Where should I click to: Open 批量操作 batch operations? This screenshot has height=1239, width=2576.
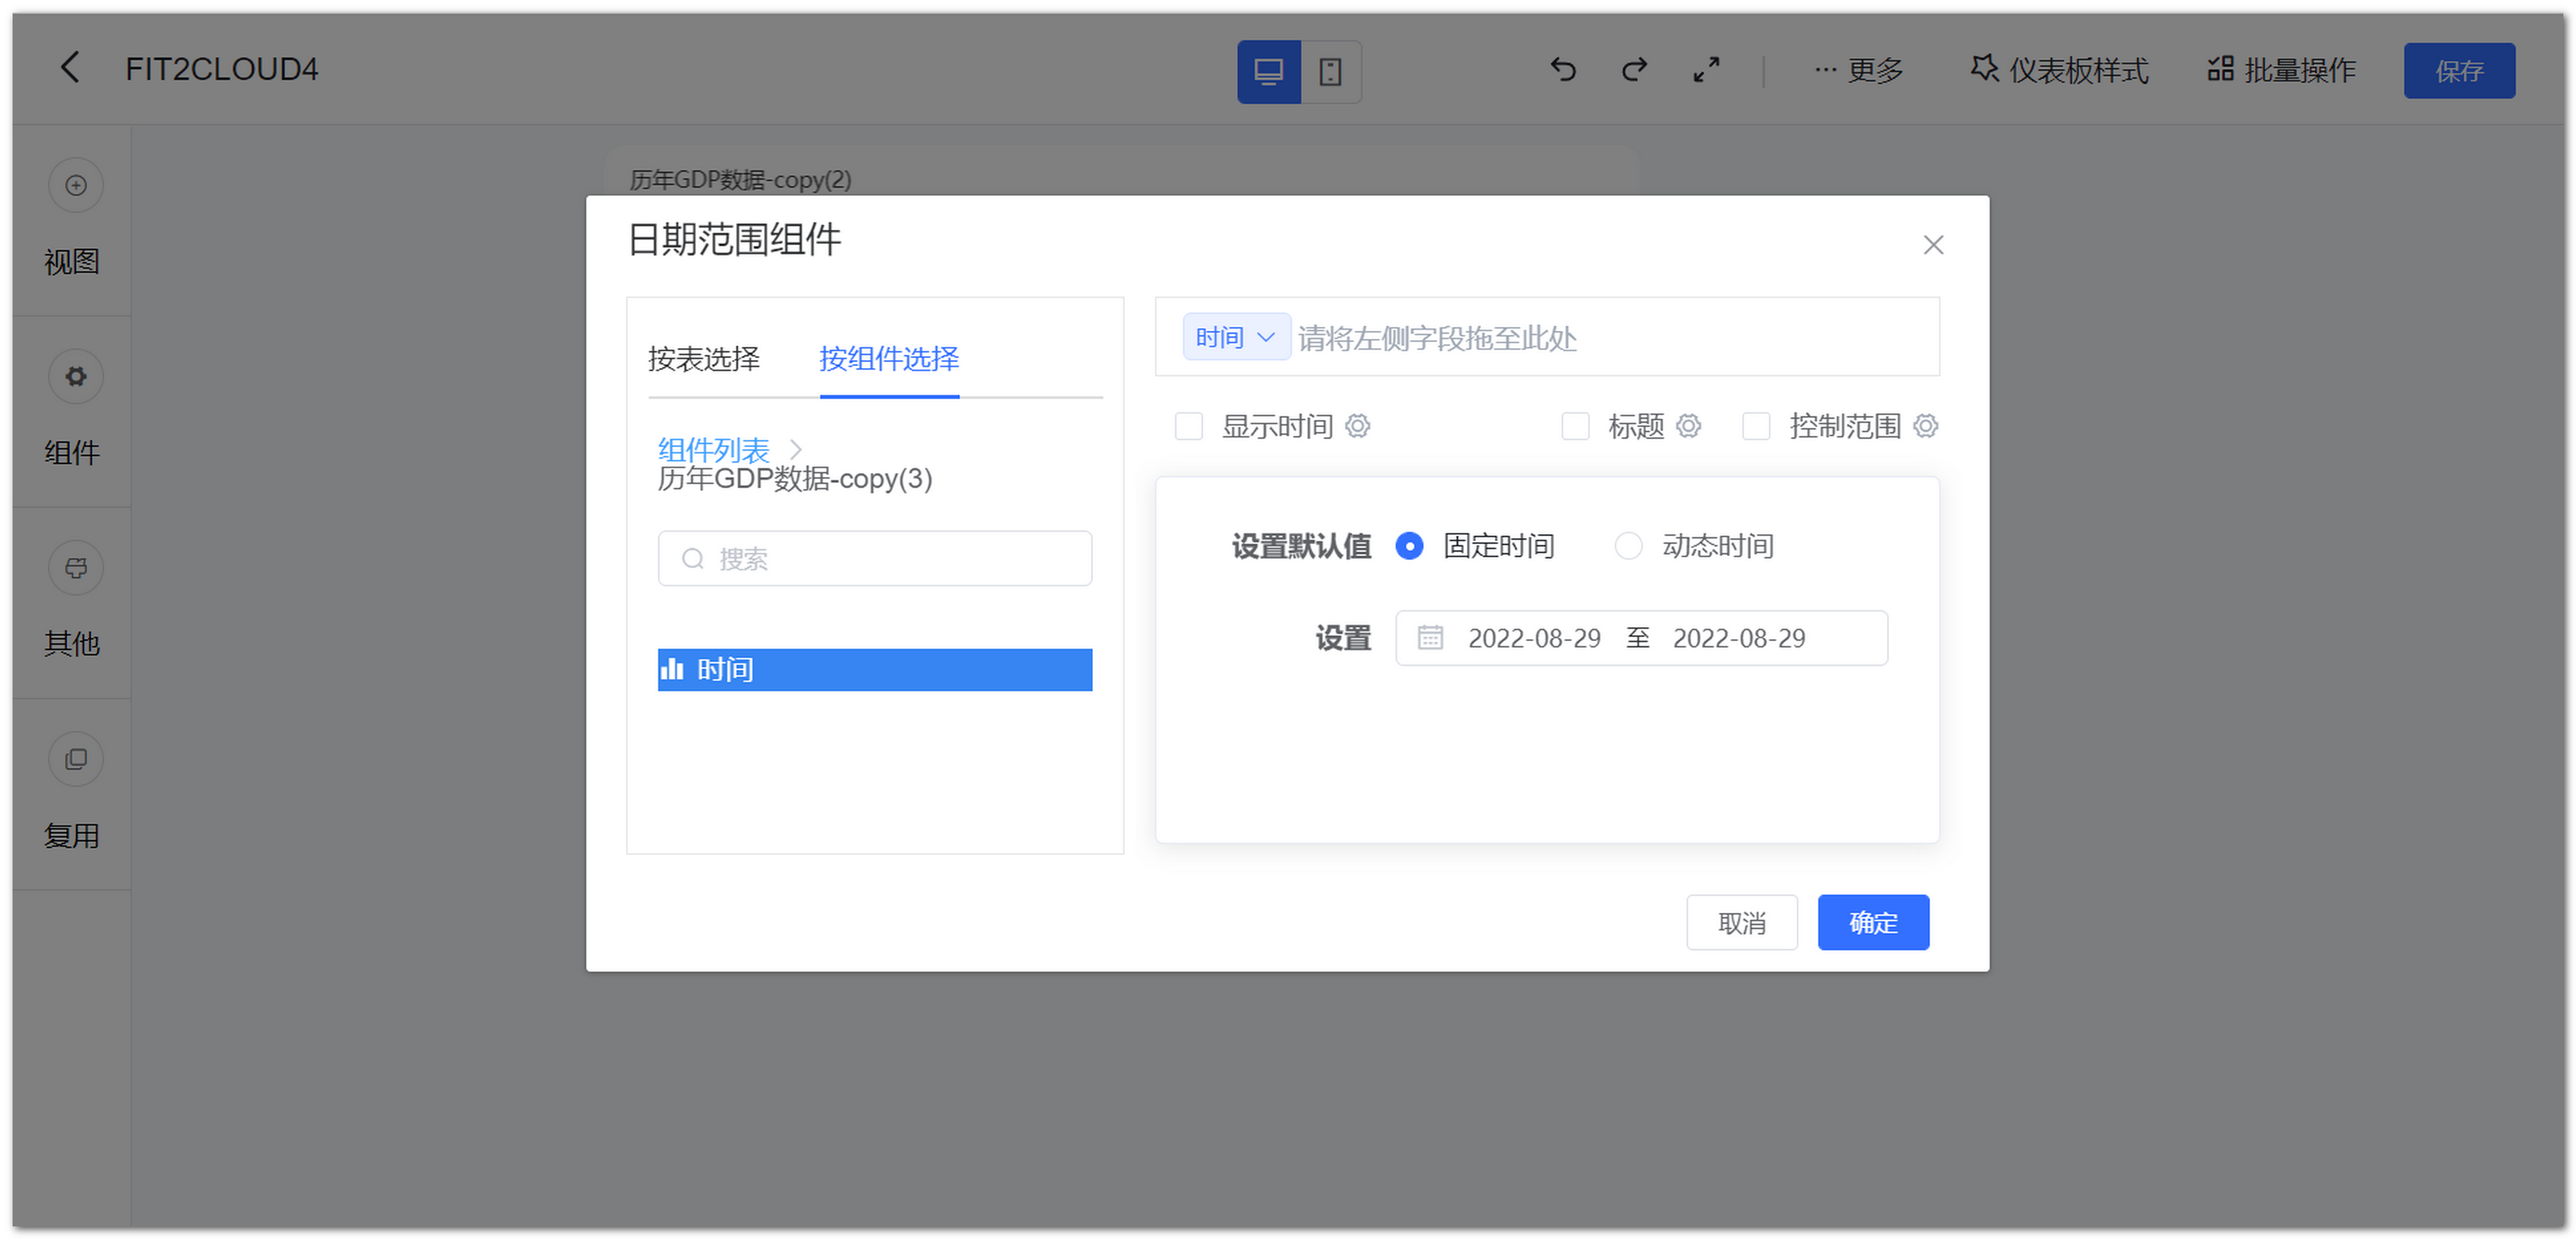(x=2281, y=70)
